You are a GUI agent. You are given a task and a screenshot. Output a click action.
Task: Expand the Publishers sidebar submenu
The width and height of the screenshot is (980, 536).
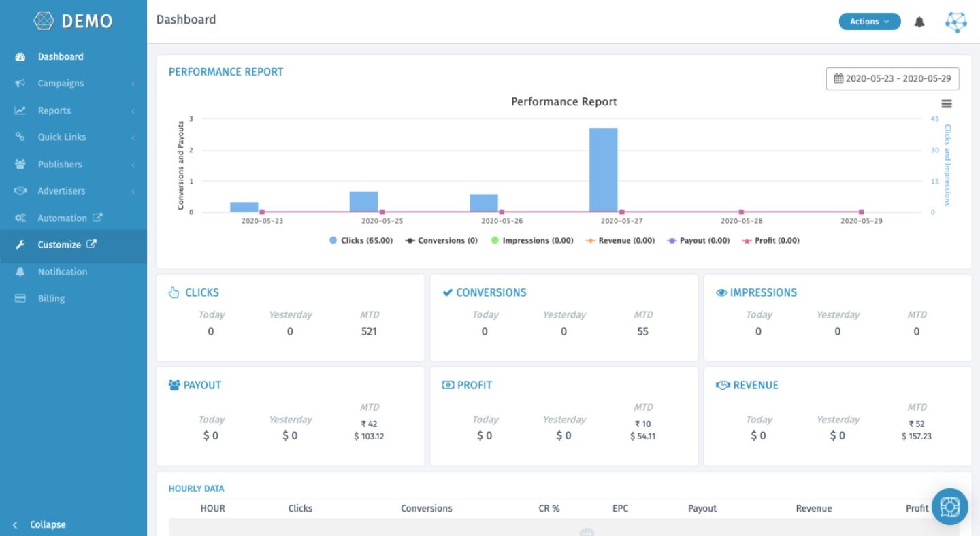coord(60,165)
